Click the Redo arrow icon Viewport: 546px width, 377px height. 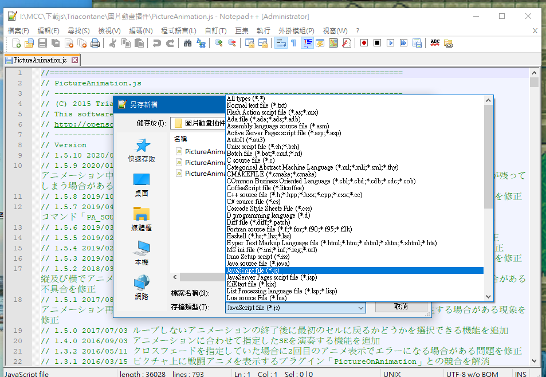170,43
